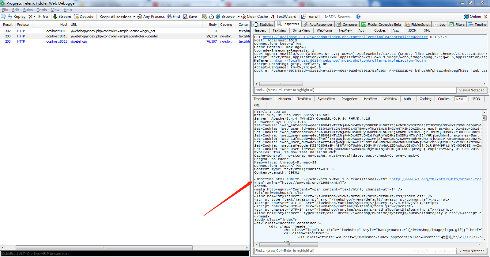The height and width of the screenshot is (257, 490).
Task: Switch to the Filters tab
Action: (457, 24)
